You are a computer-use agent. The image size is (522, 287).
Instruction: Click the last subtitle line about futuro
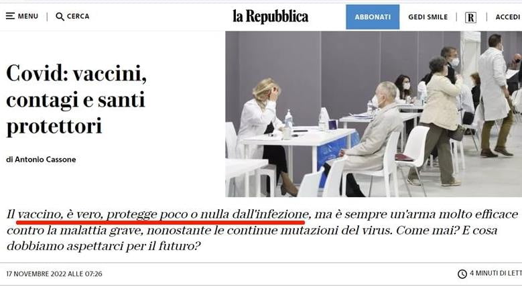click(104, 246)
